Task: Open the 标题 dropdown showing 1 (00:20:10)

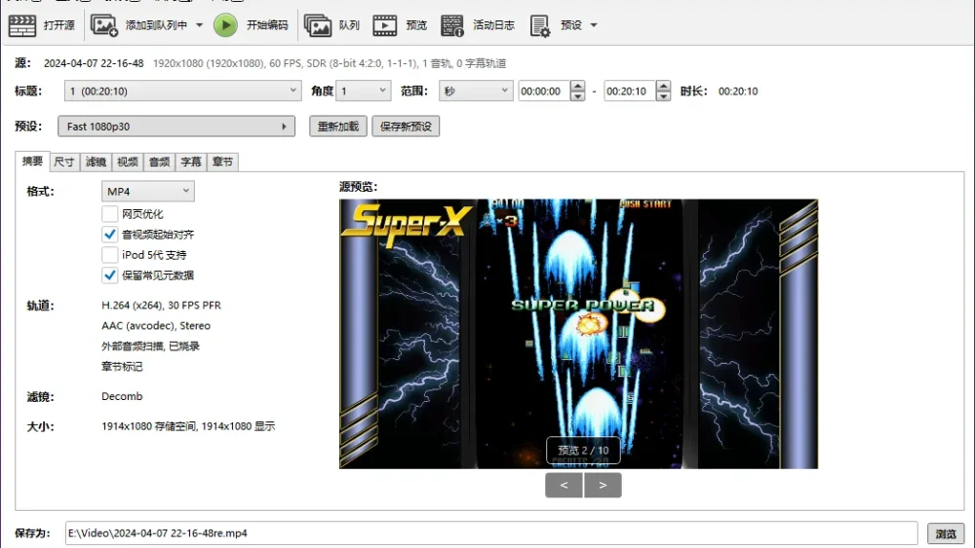Action: pos(183,91)
